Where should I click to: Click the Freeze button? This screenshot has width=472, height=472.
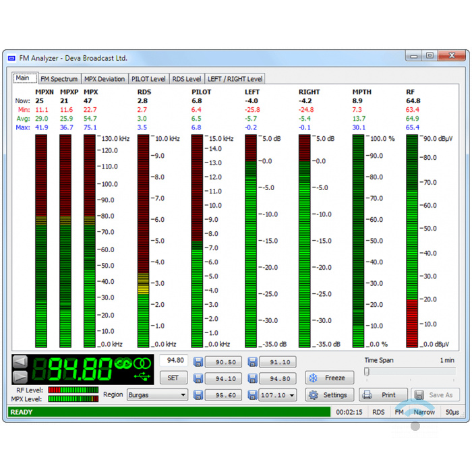tap(329, 378)
